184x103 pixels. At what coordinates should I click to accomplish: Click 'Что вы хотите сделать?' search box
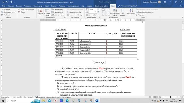tap(127, 6)
